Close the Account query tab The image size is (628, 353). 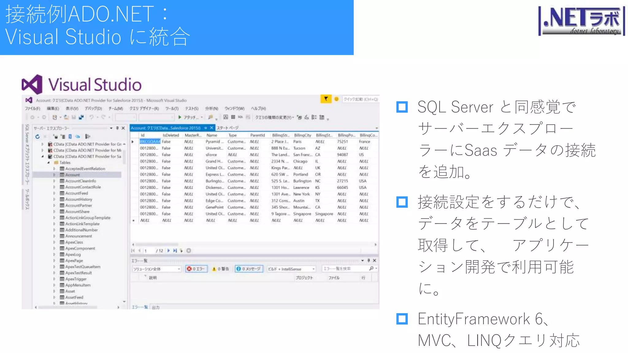[212, 128]
